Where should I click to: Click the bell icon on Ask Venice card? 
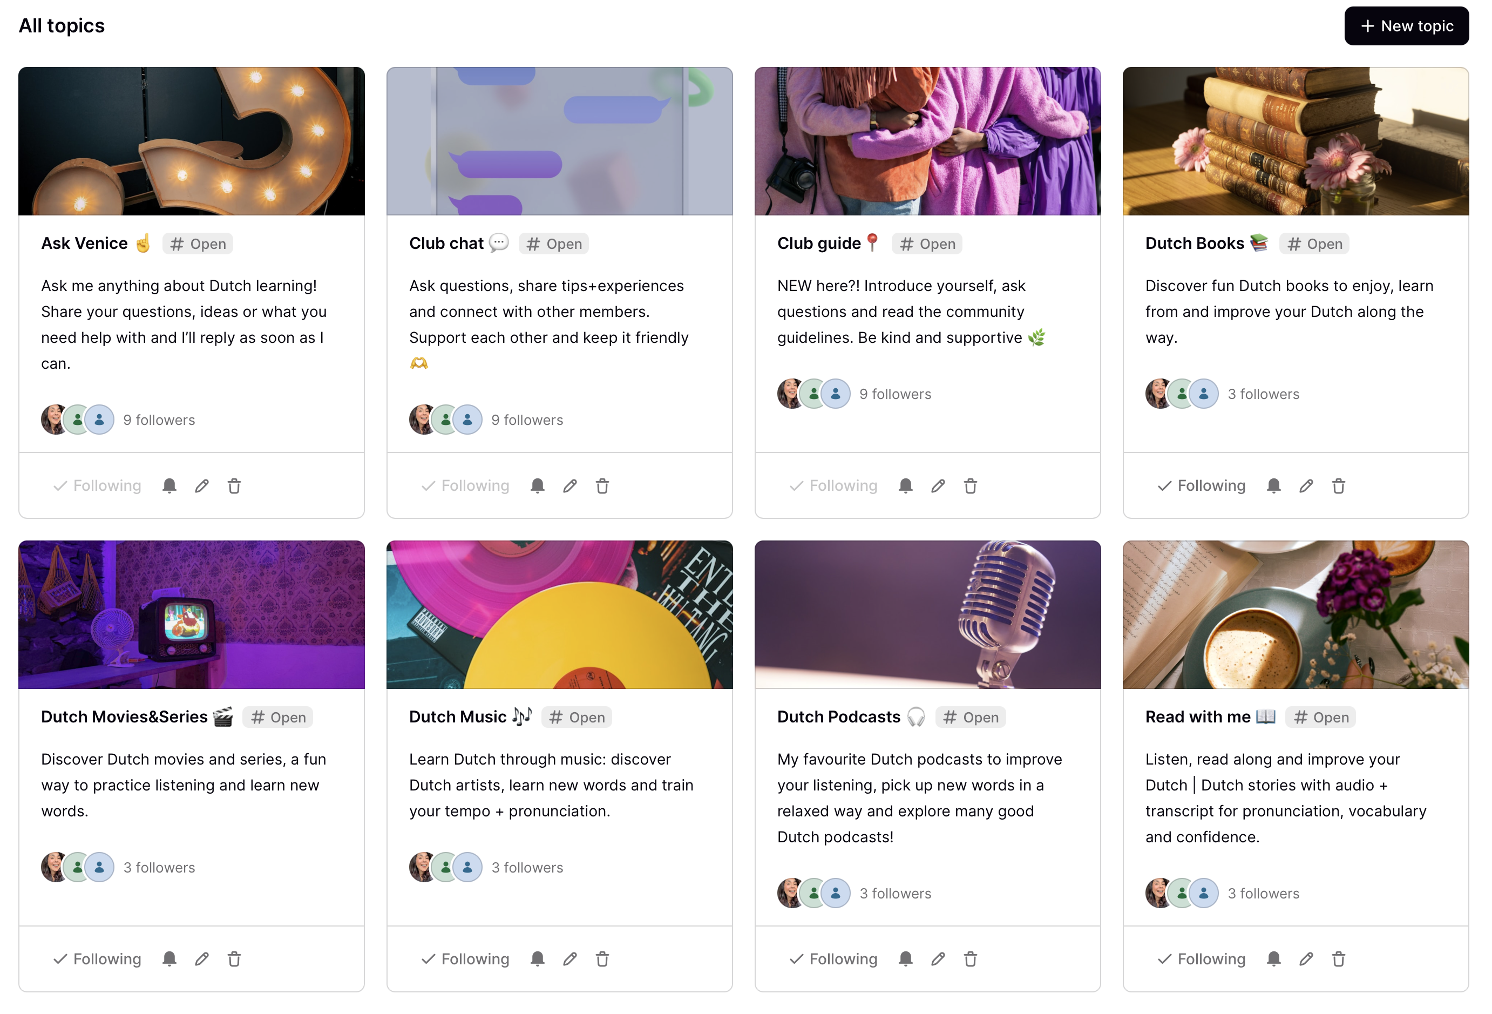(x=169, y=485)
